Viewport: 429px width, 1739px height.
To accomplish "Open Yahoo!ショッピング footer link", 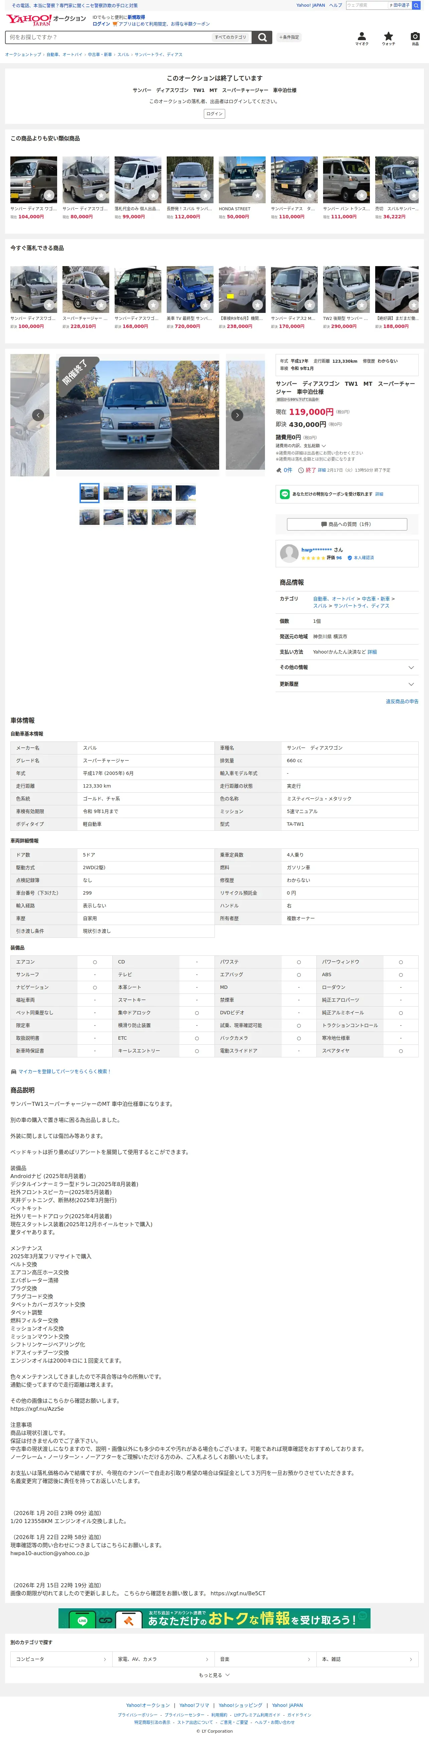I will click(240, 1705).
